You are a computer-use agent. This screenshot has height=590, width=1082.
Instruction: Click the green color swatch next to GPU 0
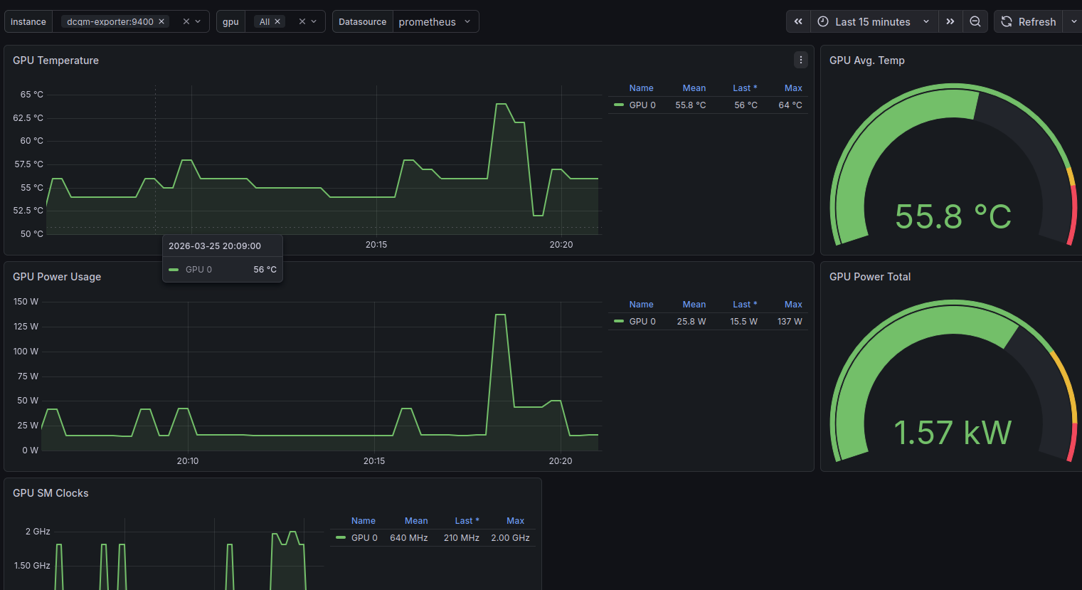(617, 105)
